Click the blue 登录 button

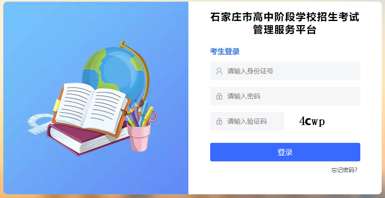(285, 152)
